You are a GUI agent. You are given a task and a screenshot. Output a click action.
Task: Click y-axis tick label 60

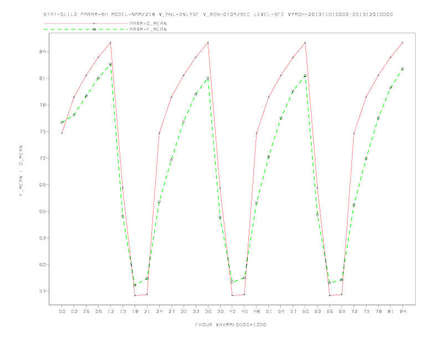42,265
